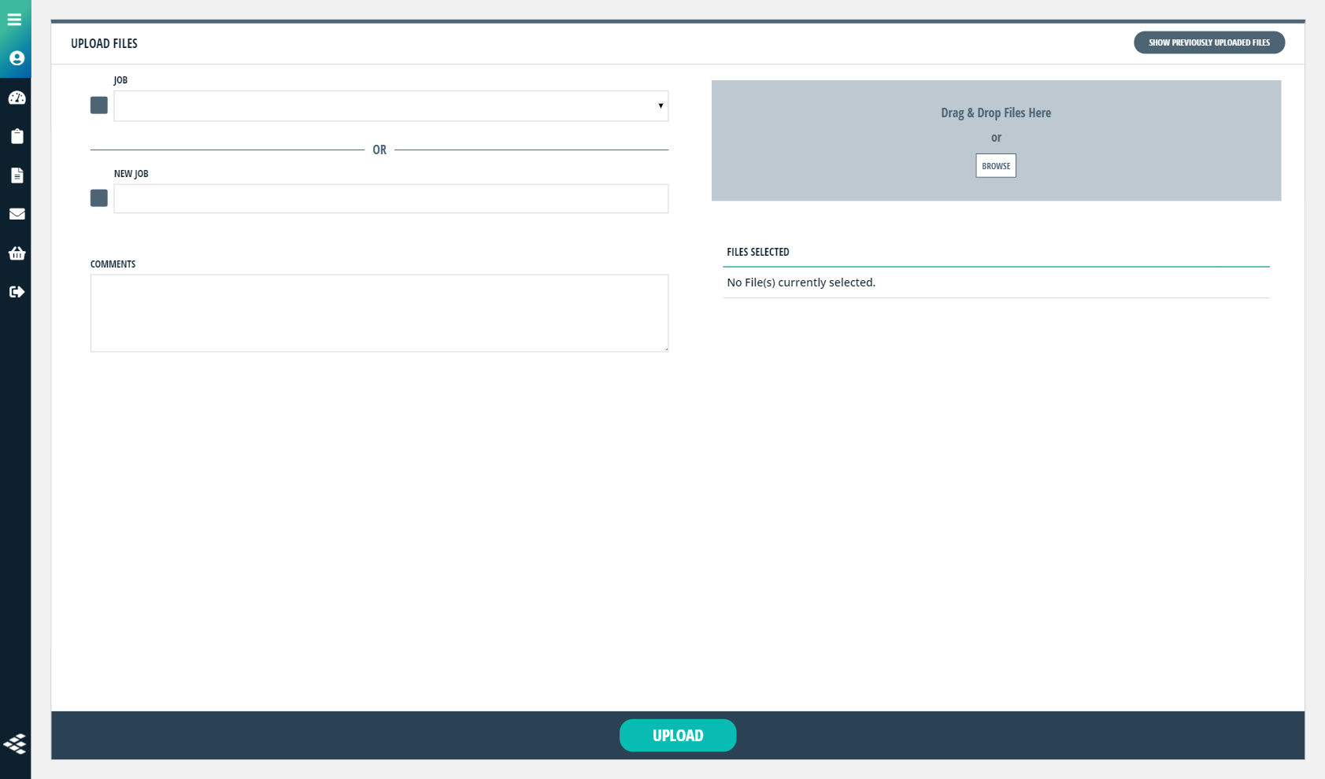Viewport: 1325px width, 779px height.
Task: Click the 'No File(s) currently selected.' text
Action: [x=801, y=282]
